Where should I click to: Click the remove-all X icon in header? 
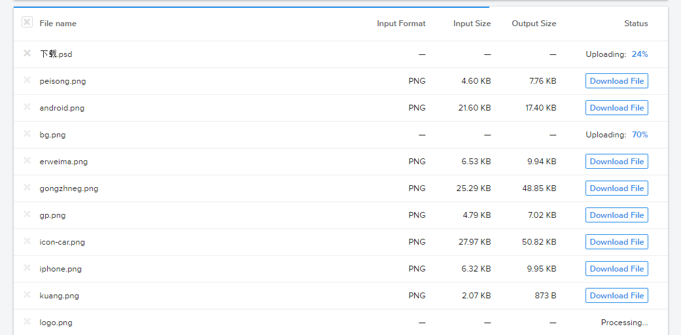coord(27,22)
